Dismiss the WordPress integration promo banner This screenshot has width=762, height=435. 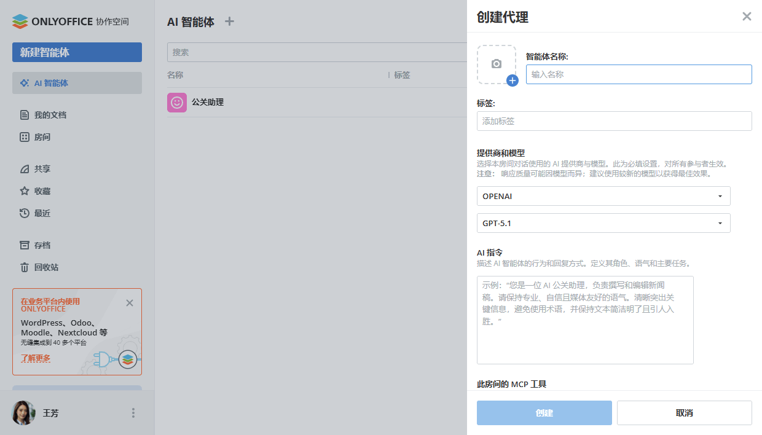click(130, 303)
